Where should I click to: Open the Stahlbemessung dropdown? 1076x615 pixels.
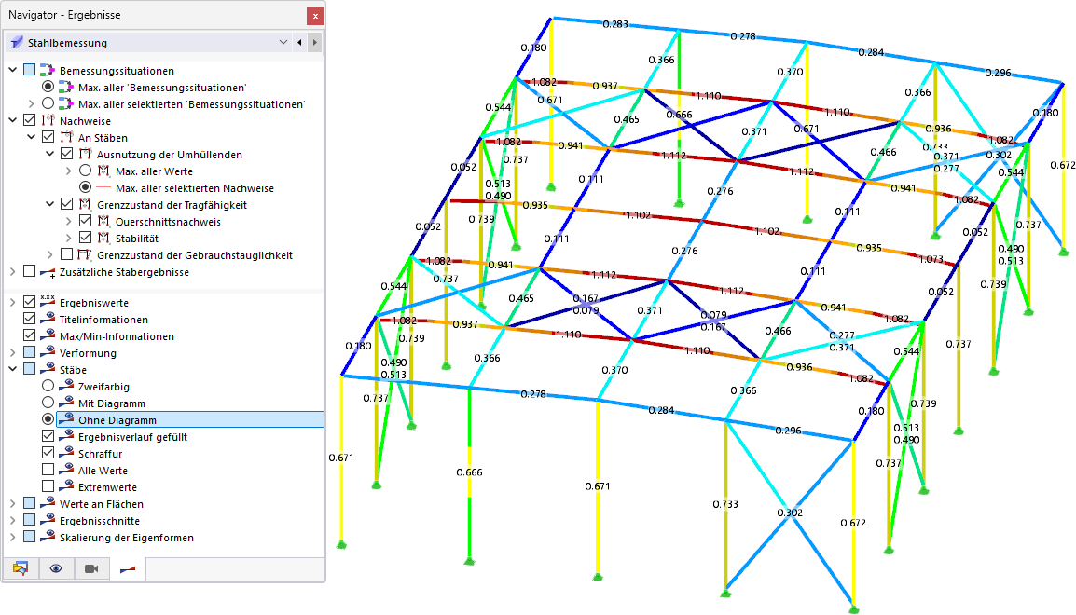[x=283, y=42]
